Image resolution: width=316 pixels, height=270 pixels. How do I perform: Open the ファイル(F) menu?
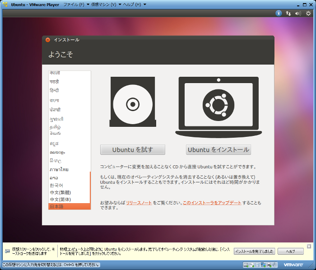76,5
